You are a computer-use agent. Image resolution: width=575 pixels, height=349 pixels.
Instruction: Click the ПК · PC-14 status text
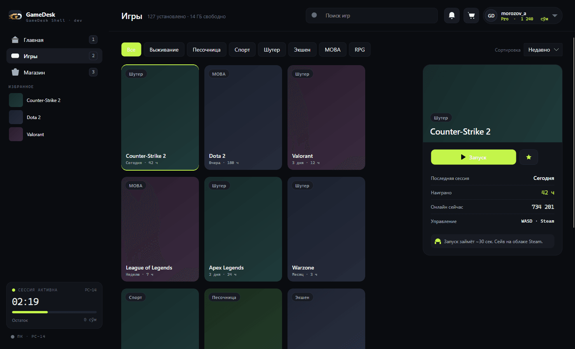pos(31,337)
